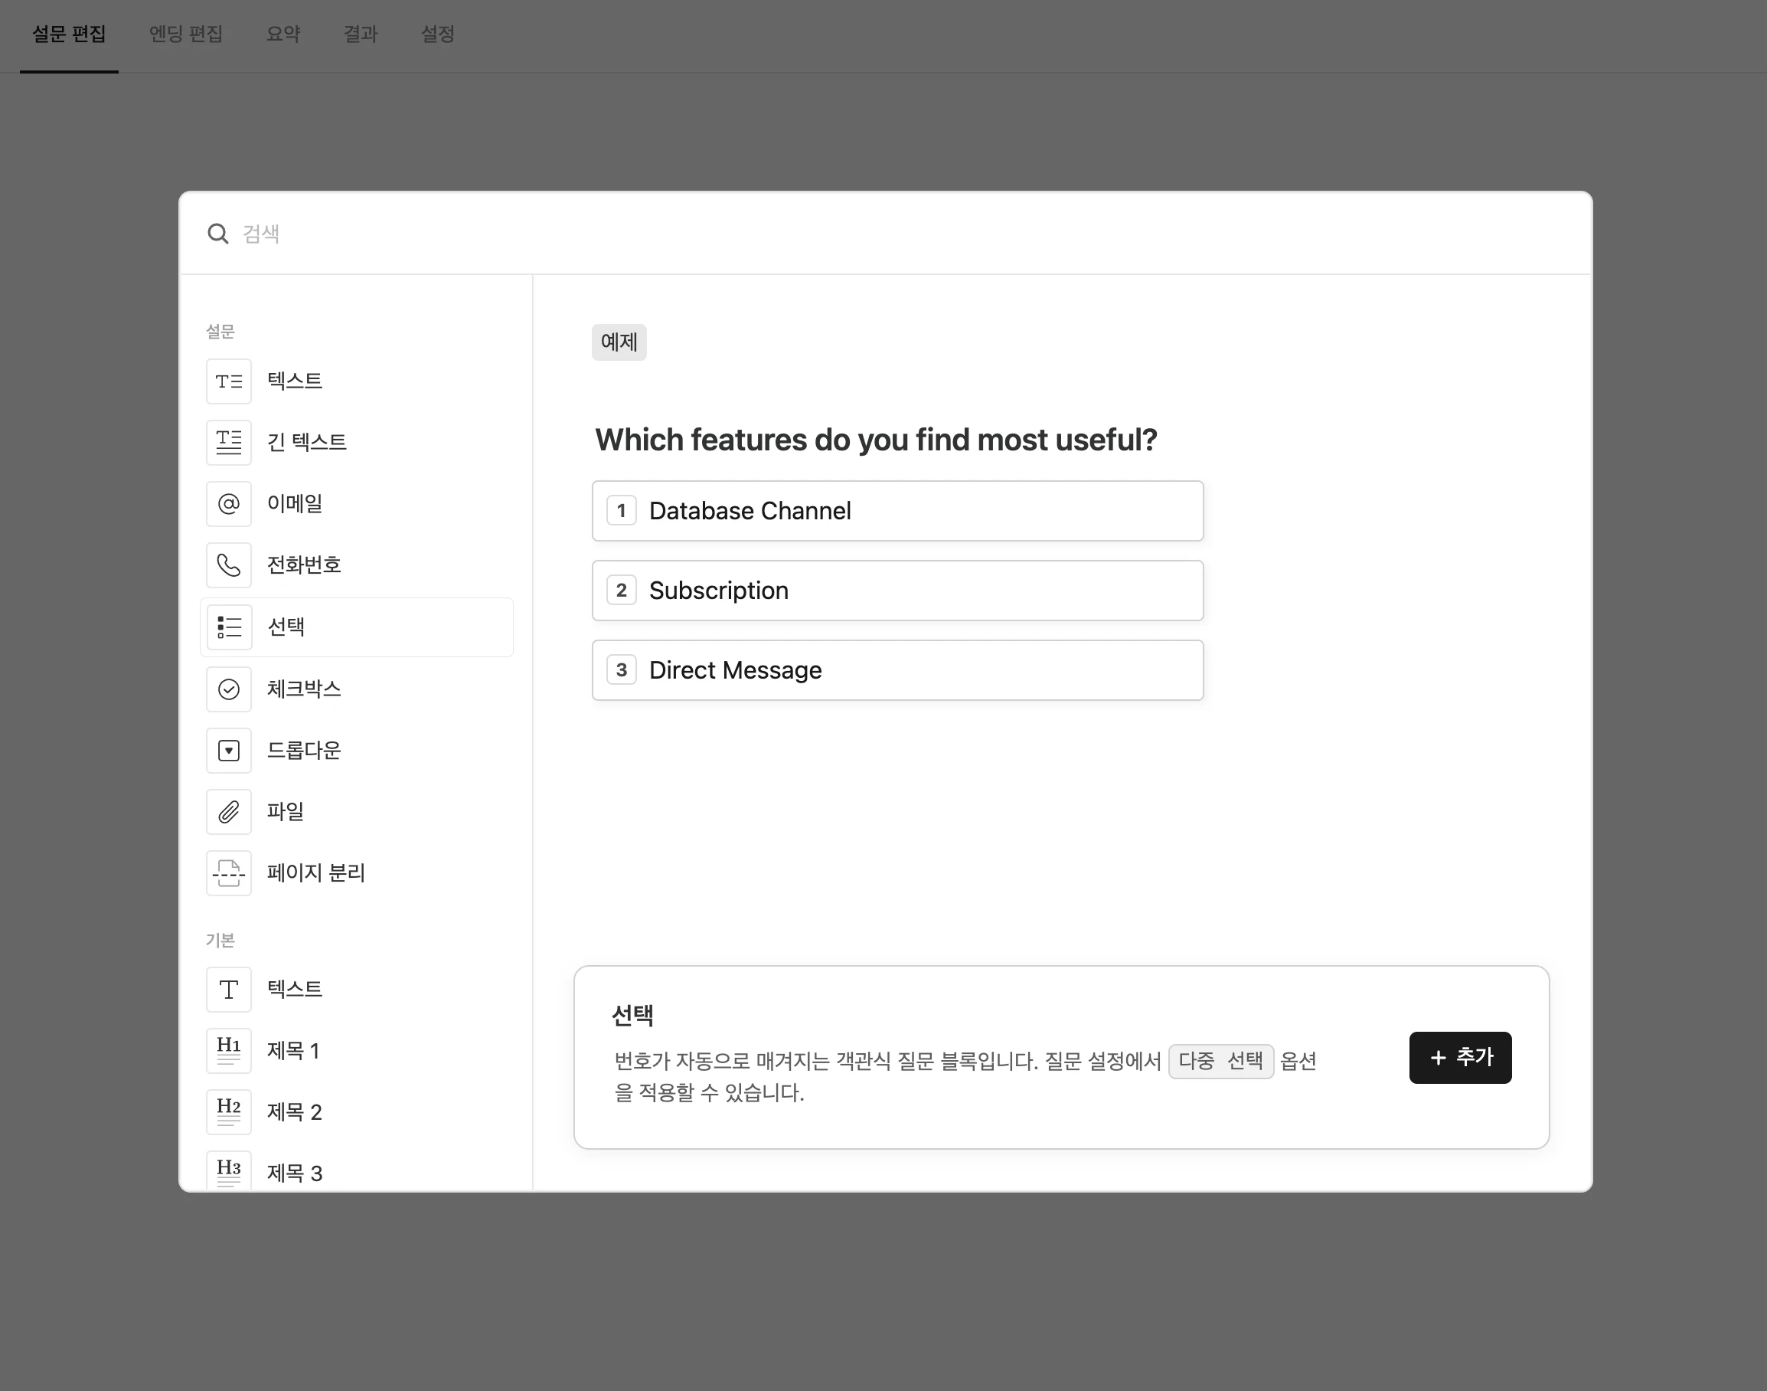The width and height of the screenshot is (1767, 1391).
Task: Select the phone number (전화번호) block icon
Action: coord(229,565)
